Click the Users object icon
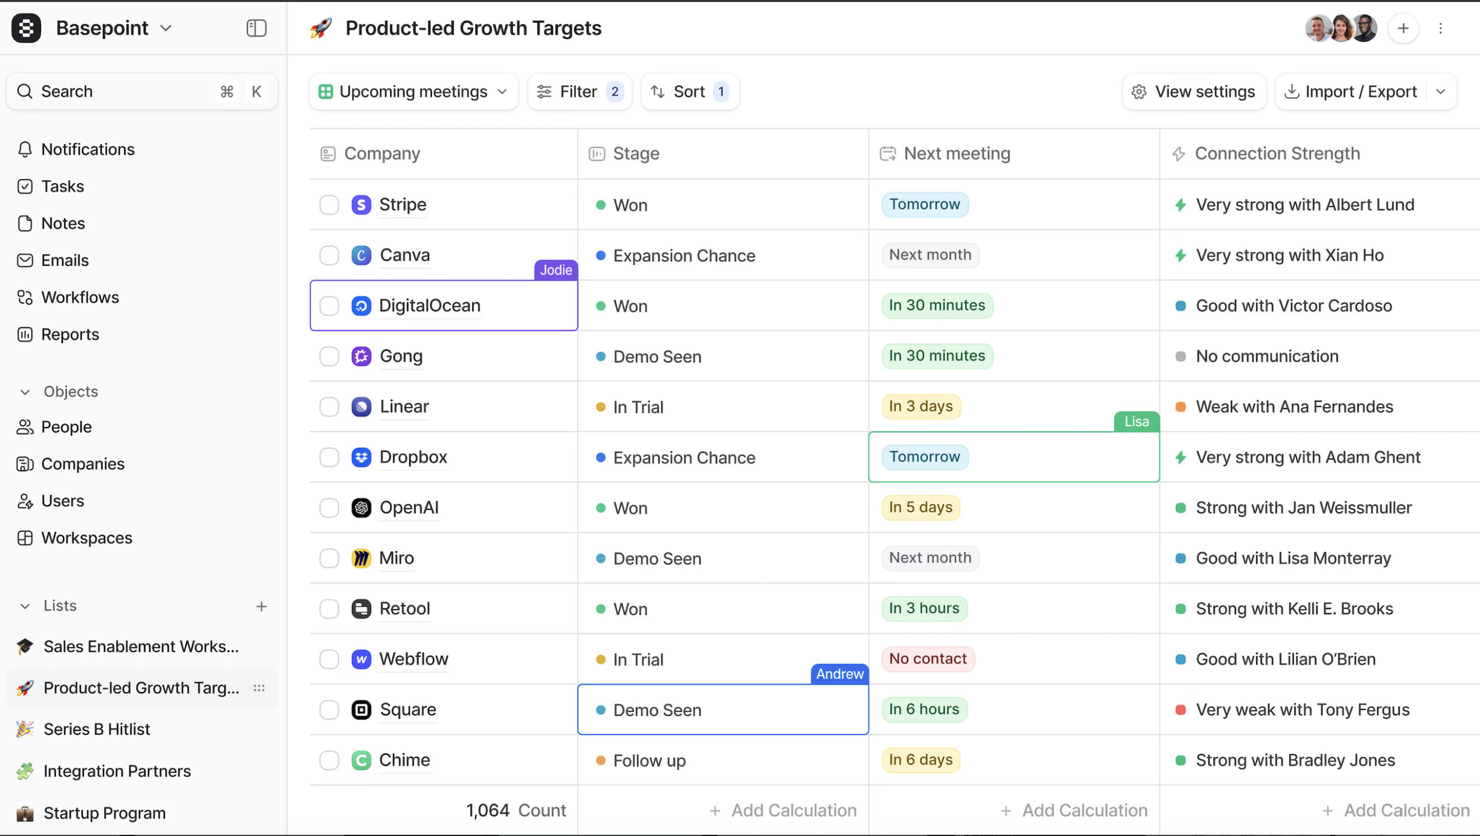The image size is (1480, 836). (25, 500)
